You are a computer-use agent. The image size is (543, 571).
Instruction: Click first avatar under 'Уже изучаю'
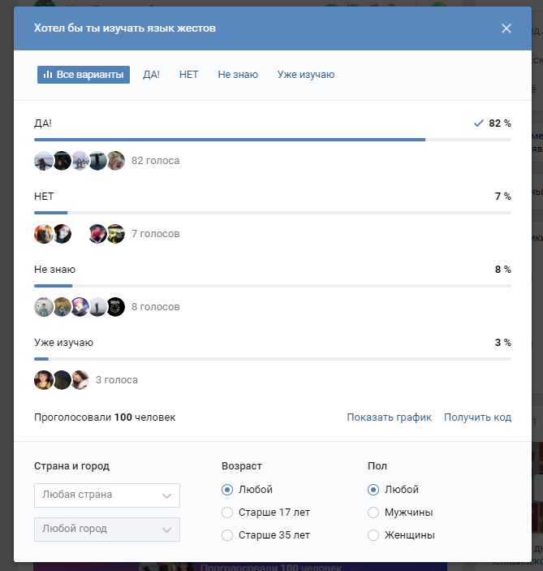(44, 379)
